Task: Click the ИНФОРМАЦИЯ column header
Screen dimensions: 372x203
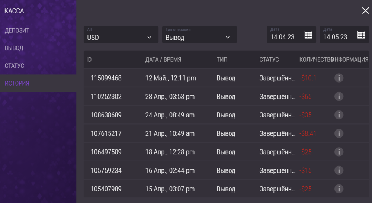Action: pos(350,59)
